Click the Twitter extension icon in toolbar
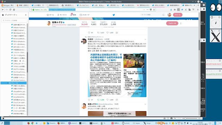 [182, 10]
